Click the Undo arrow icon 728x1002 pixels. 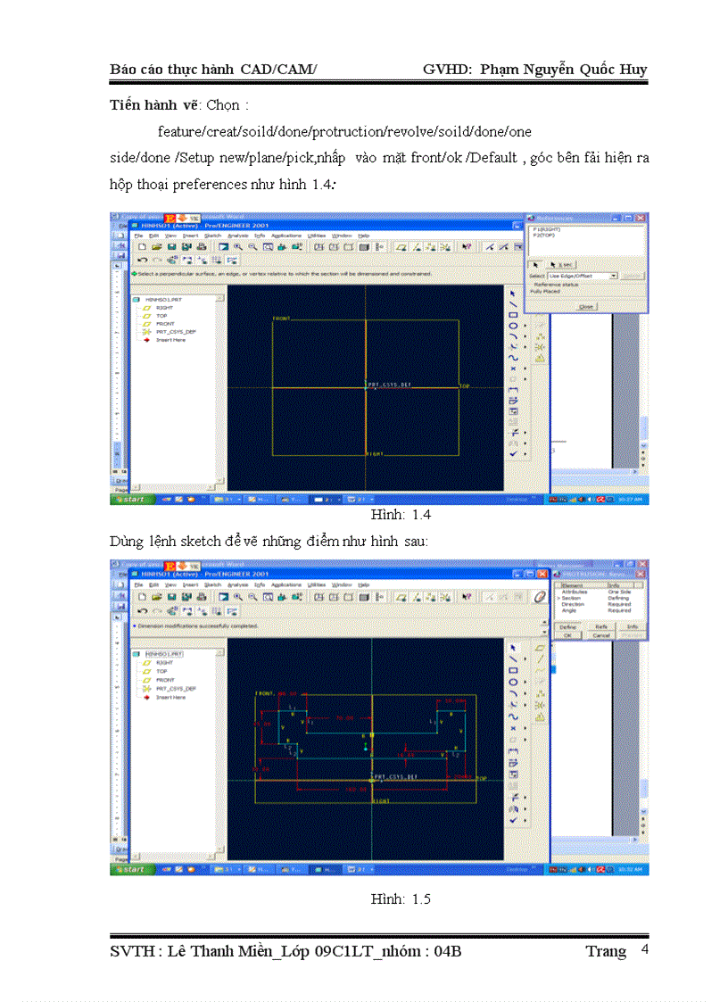[x=143, y=260]
